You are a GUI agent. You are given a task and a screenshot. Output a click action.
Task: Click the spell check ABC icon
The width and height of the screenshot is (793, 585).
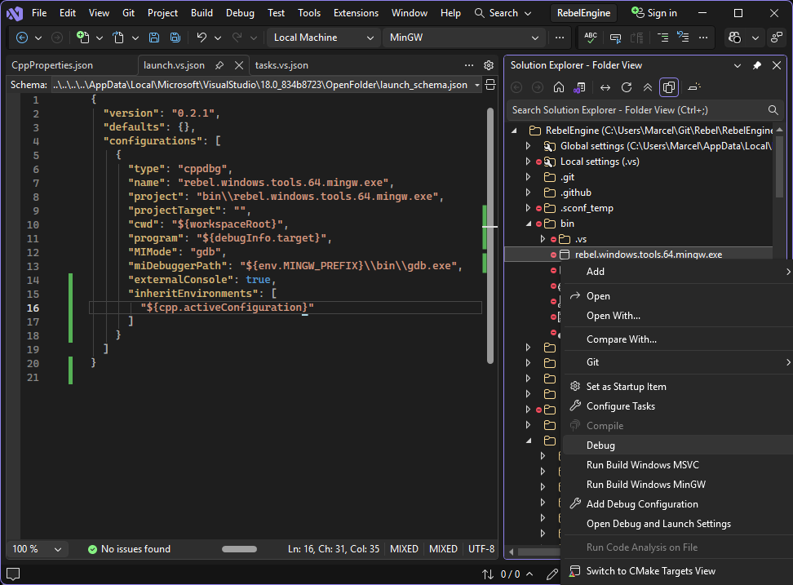590,38
